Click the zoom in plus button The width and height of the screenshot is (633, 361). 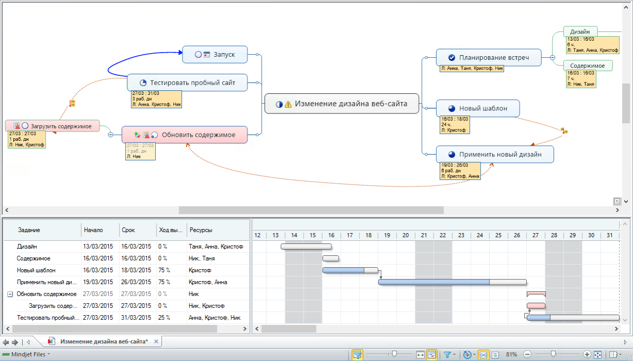[587, 355]
